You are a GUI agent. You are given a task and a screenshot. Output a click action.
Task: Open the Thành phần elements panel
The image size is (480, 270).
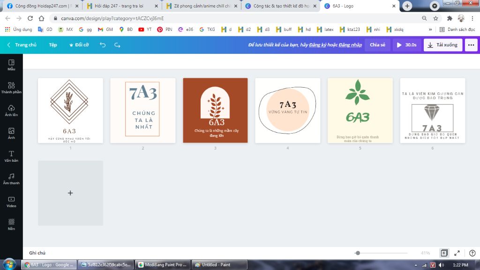pyautogui.click(x=11, y=88)
